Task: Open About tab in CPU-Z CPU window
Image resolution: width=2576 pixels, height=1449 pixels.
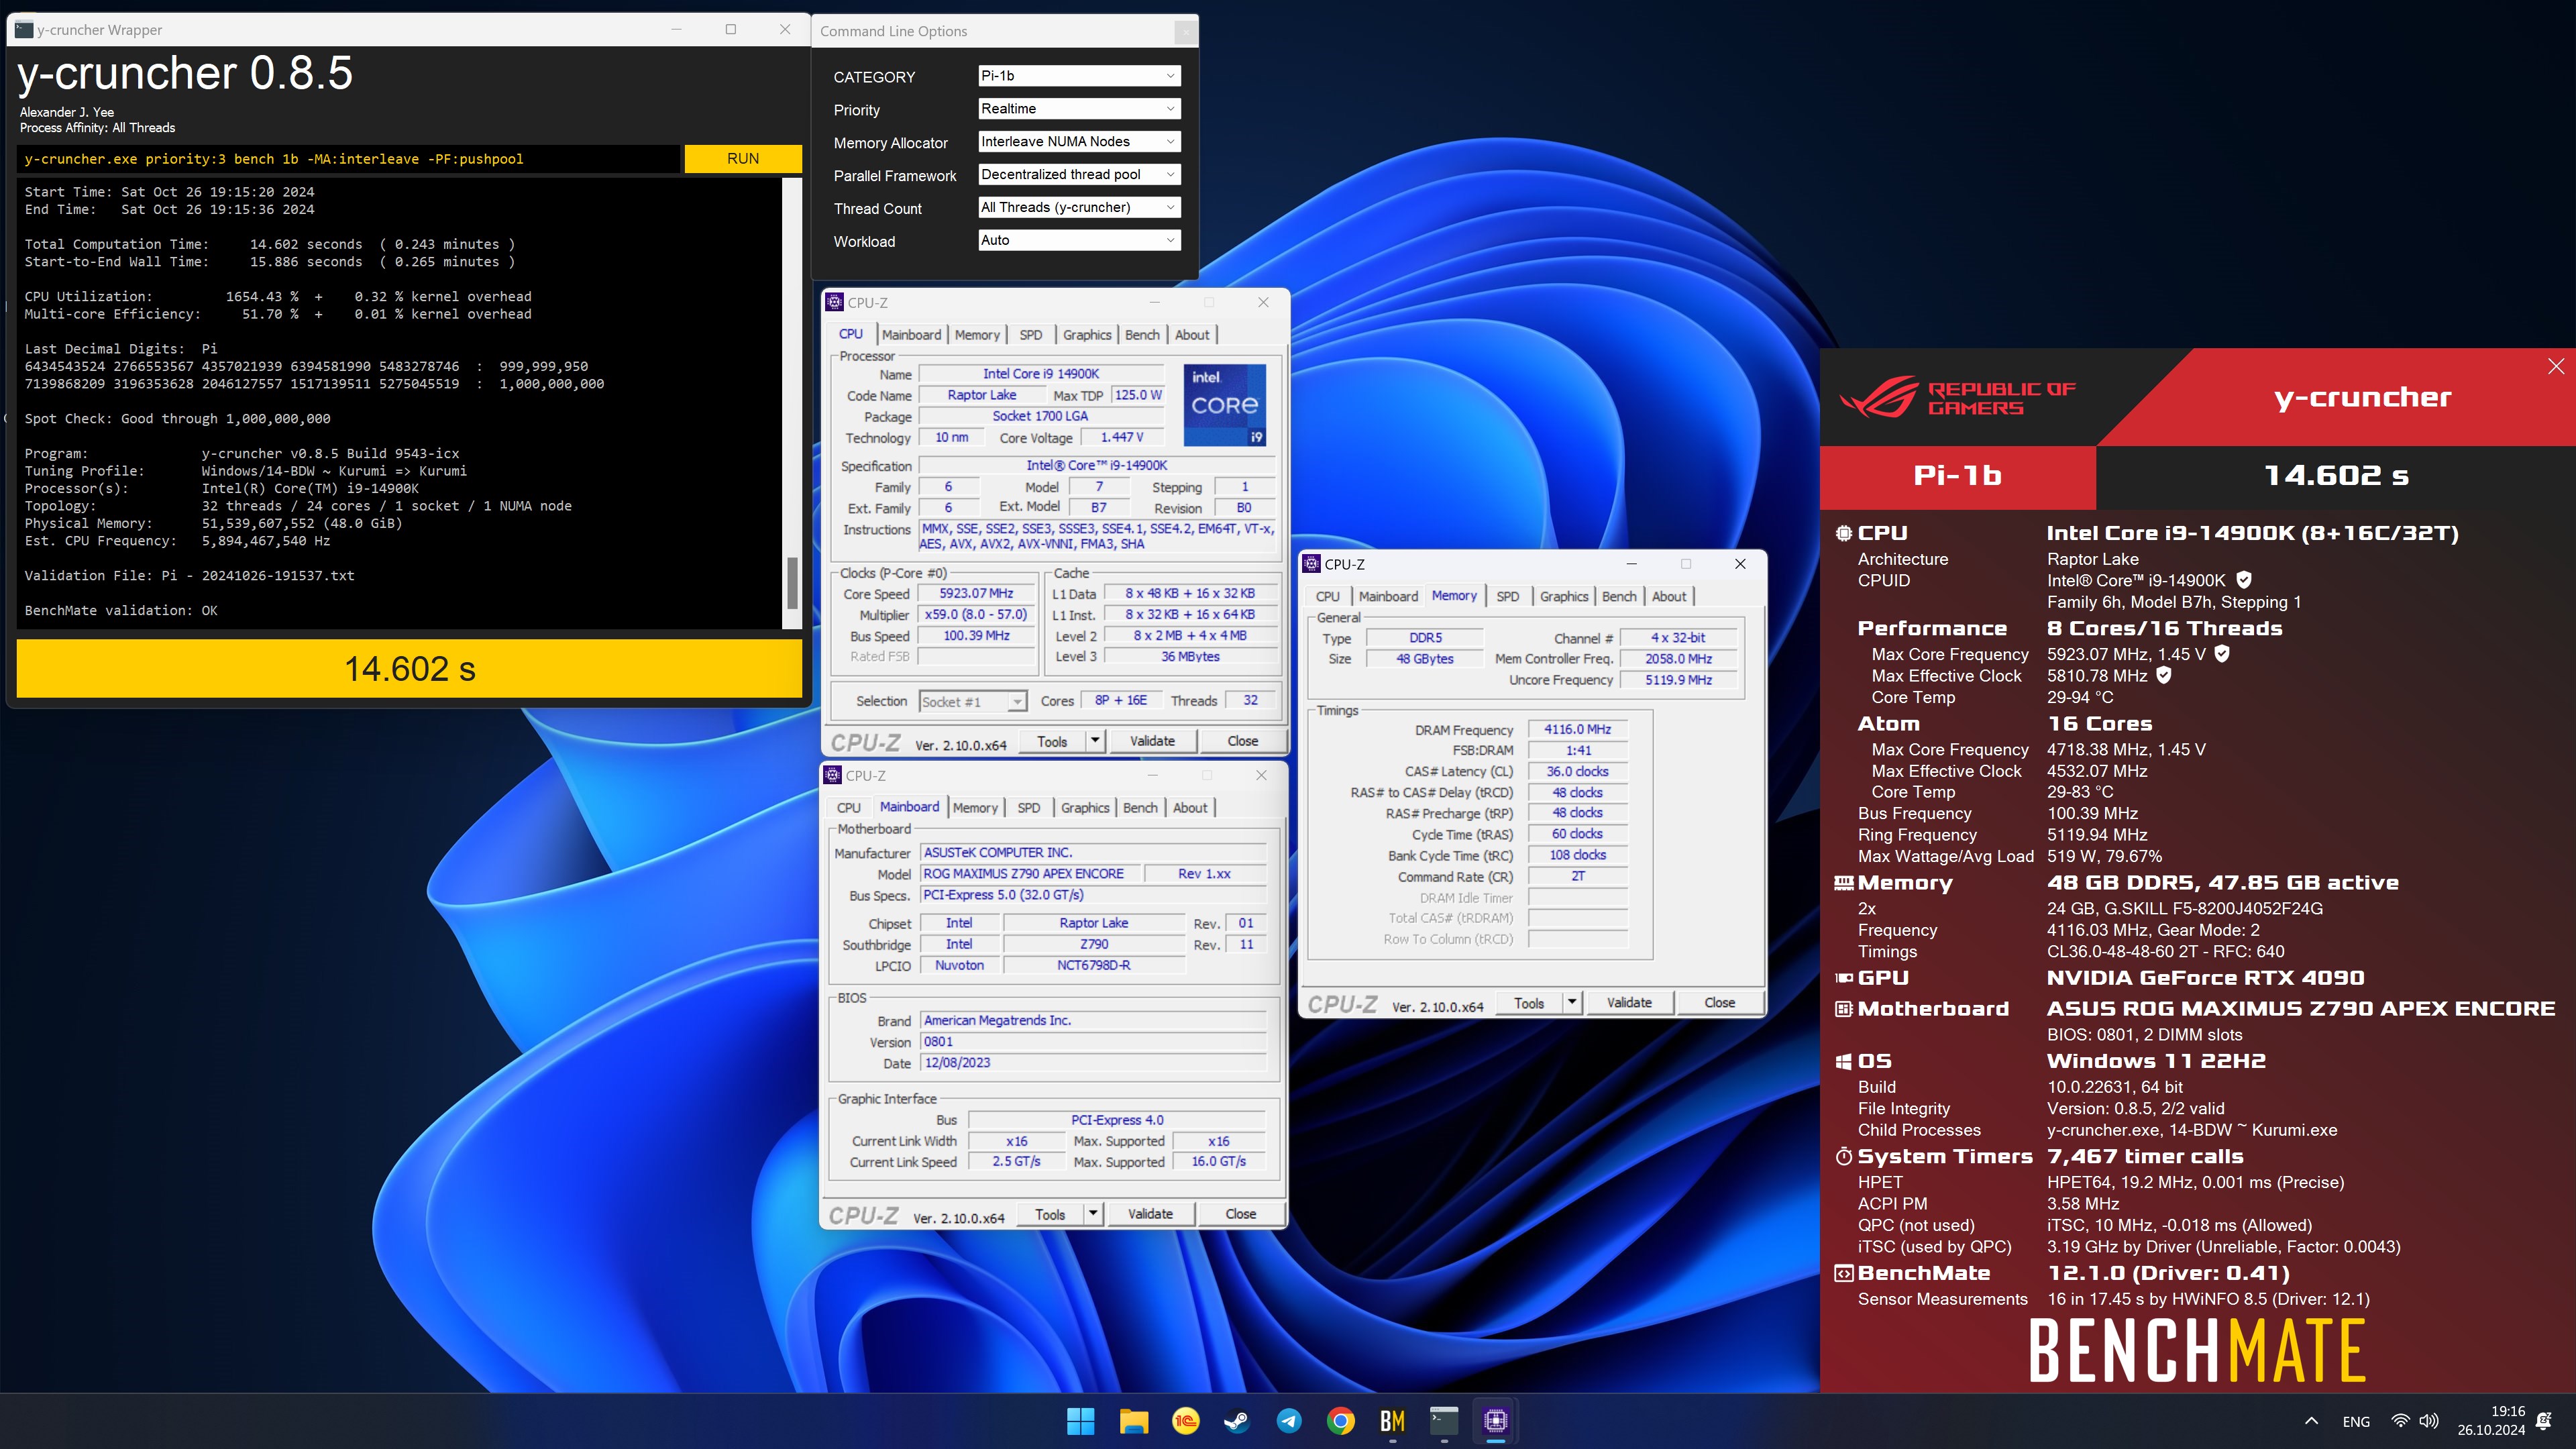Action: tap(1192, 335)
